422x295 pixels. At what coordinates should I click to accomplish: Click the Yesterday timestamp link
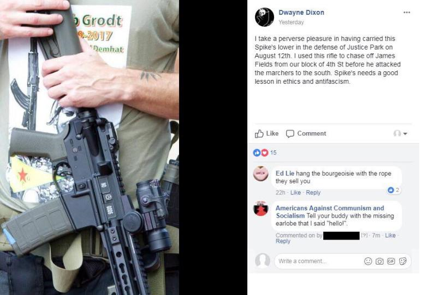pos(291,22)
